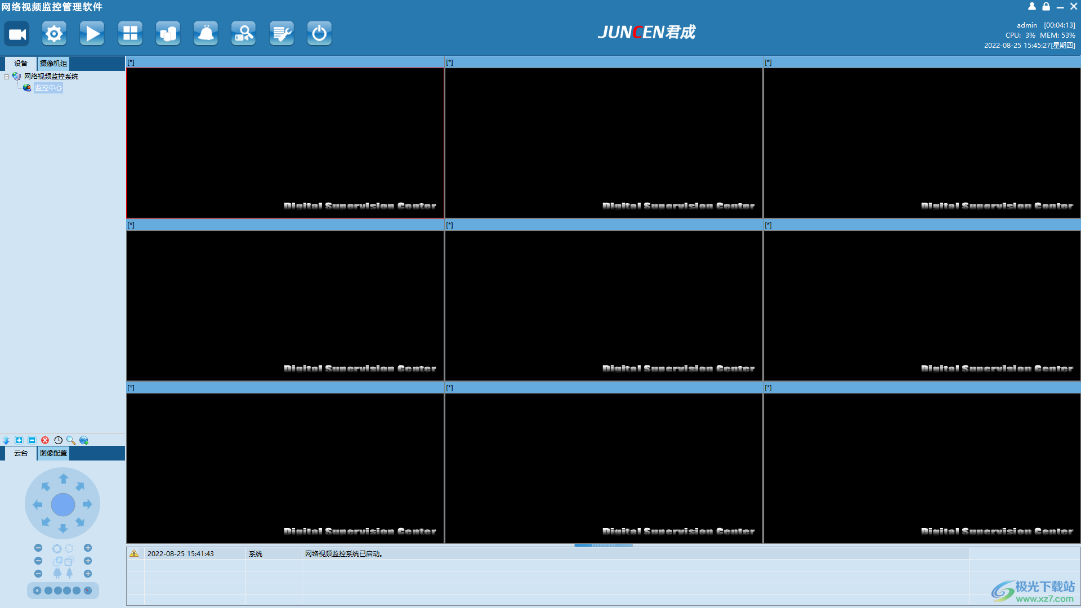Click the fourth round preset dot

coord(77,591)
